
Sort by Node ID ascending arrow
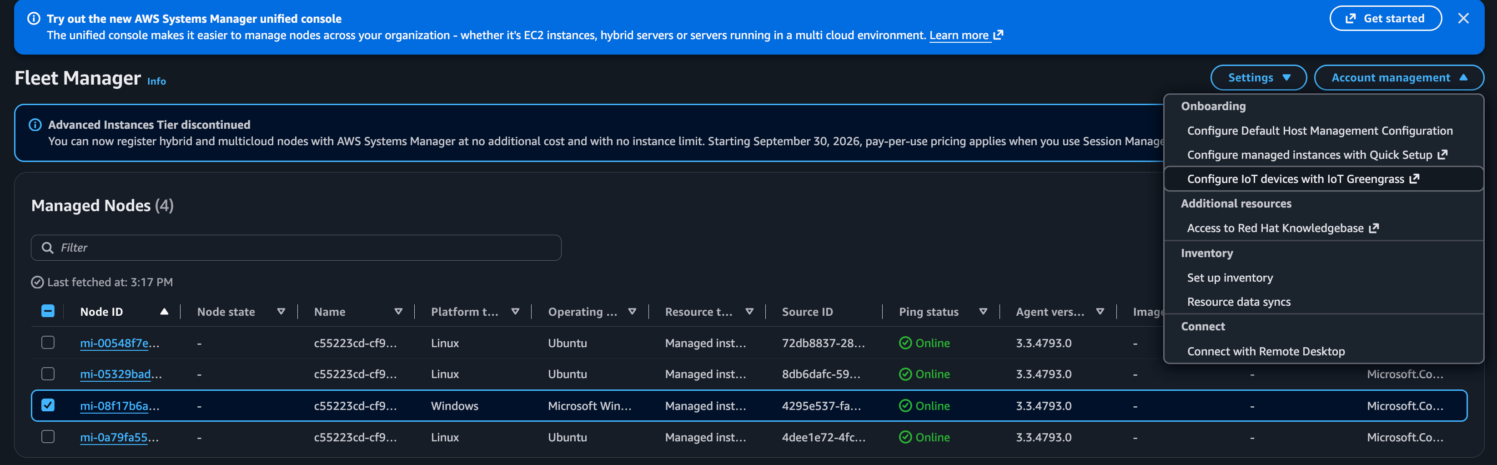tap(165, 312)
